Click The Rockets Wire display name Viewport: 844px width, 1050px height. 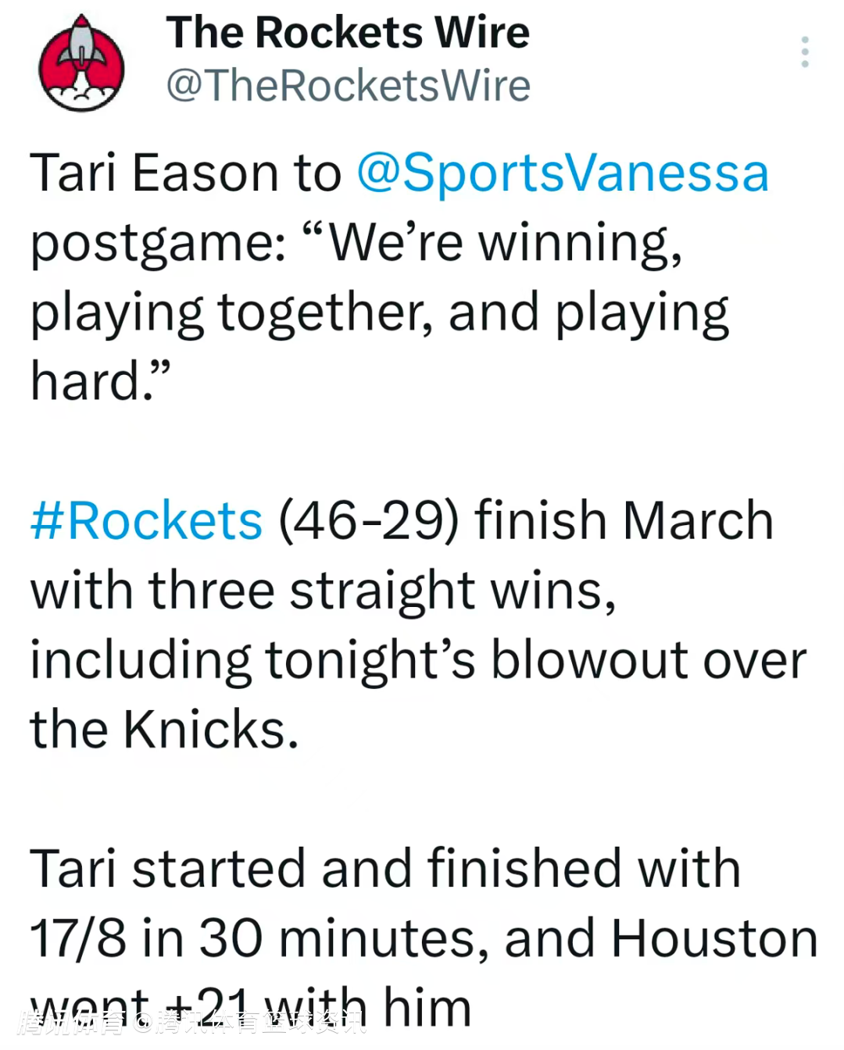[x=347, y=33]
